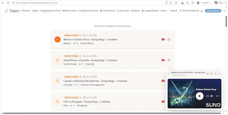
Task: Open YouTube for South Korea vs Czechia
Action: pyautogui.click(x=163, y=60)
